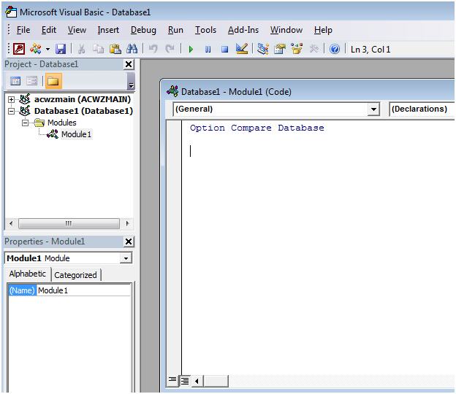The height and width of the screenshot is (394, 456).
Task: Open the Debug menu
Action: tap(143, 30)
